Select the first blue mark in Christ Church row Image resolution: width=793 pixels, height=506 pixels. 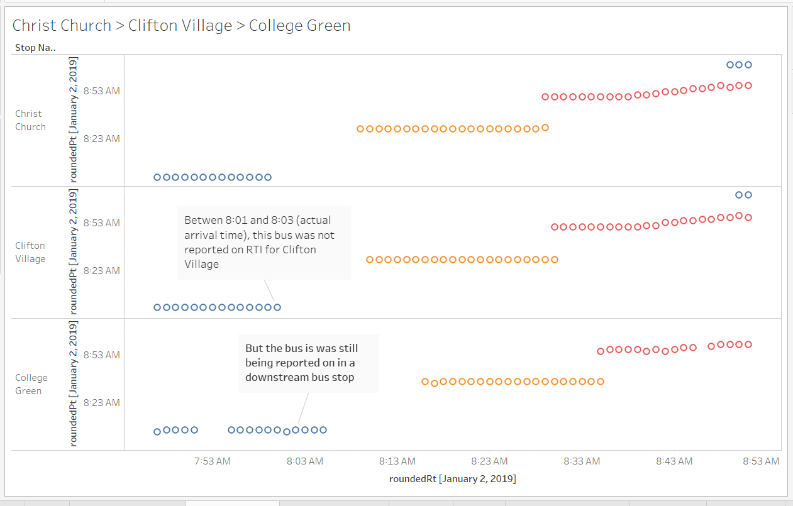[x=157, y=177]
